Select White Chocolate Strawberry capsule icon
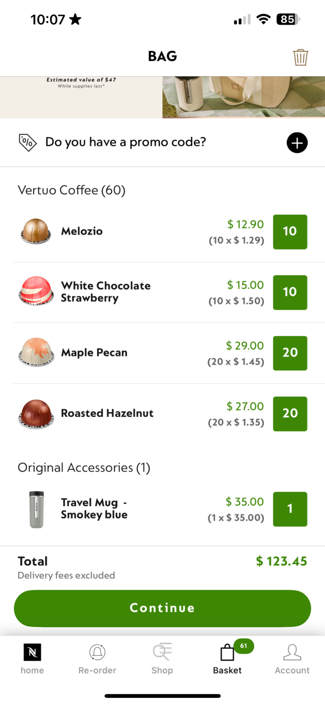The image size is (325, 704). click(x=36, y=291)
